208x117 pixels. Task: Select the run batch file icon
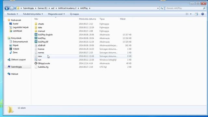point(36,60)
